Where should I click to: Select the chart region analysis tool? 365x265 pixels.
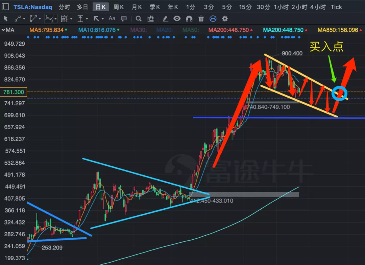64,19
